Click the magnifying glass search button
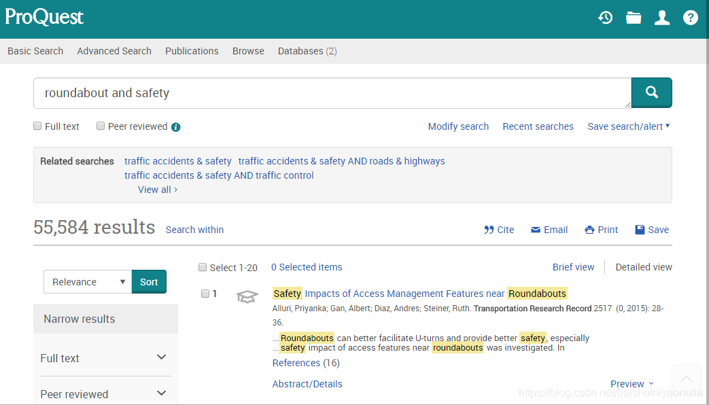Screen dimensions: 709x405 click(652, 92)
